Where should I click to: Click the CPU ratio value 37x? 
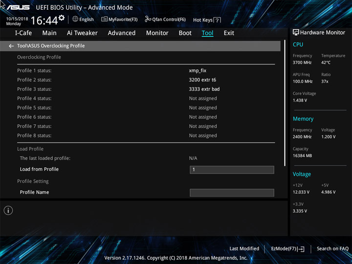pos(325,82)
